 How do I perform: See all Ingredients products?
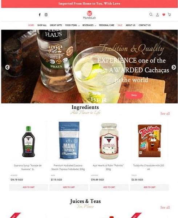coord(165,113)
